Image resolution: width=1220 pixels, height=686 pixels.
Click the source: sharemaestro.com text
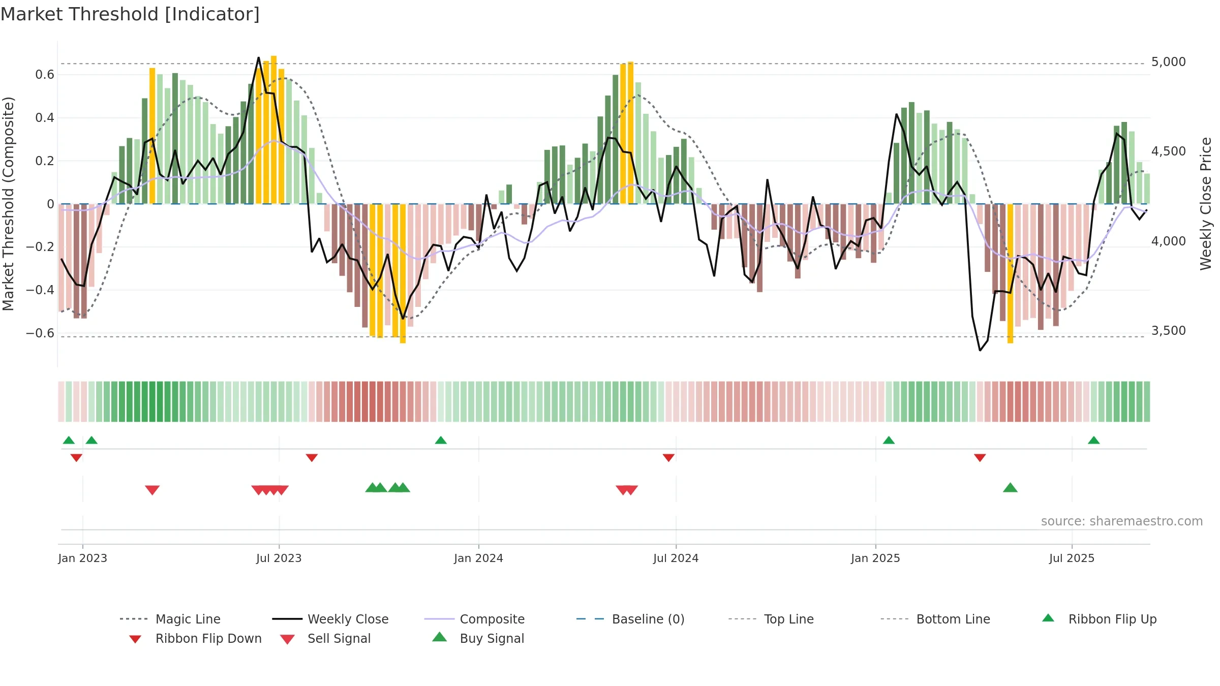(1121, 521)
